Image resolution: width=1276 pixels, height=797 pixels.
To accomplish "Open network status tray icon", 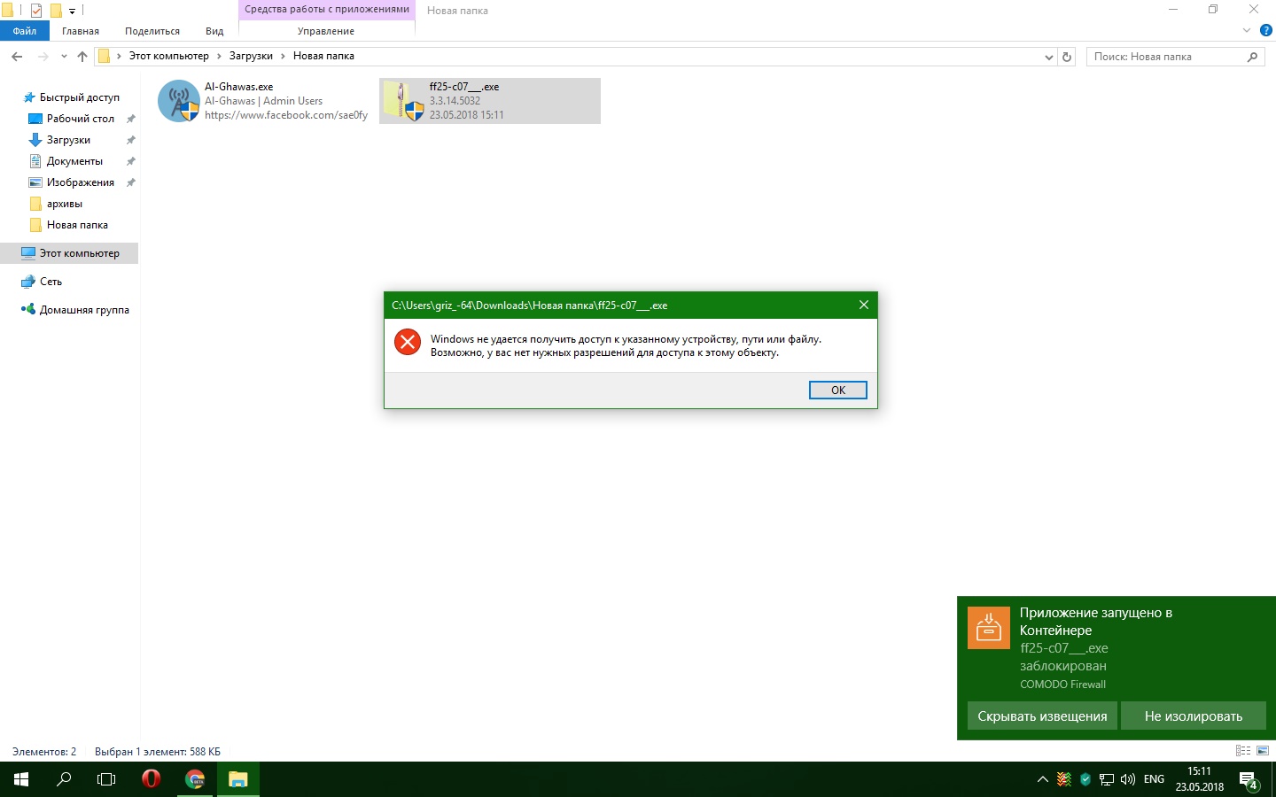I will click(1107, 779).
